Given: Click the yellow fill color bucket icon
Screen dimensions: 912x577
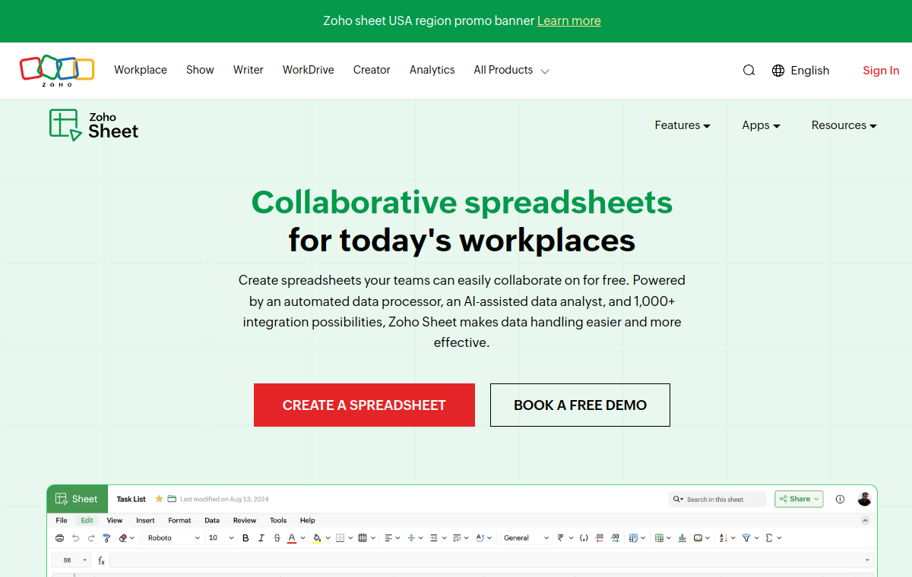Looking at the screenshot, I should [x=317, y=538].
